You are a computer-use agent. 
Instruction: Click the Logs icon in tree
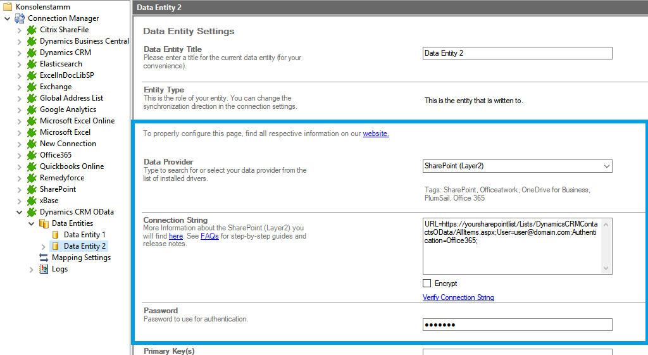pos(44,269)
